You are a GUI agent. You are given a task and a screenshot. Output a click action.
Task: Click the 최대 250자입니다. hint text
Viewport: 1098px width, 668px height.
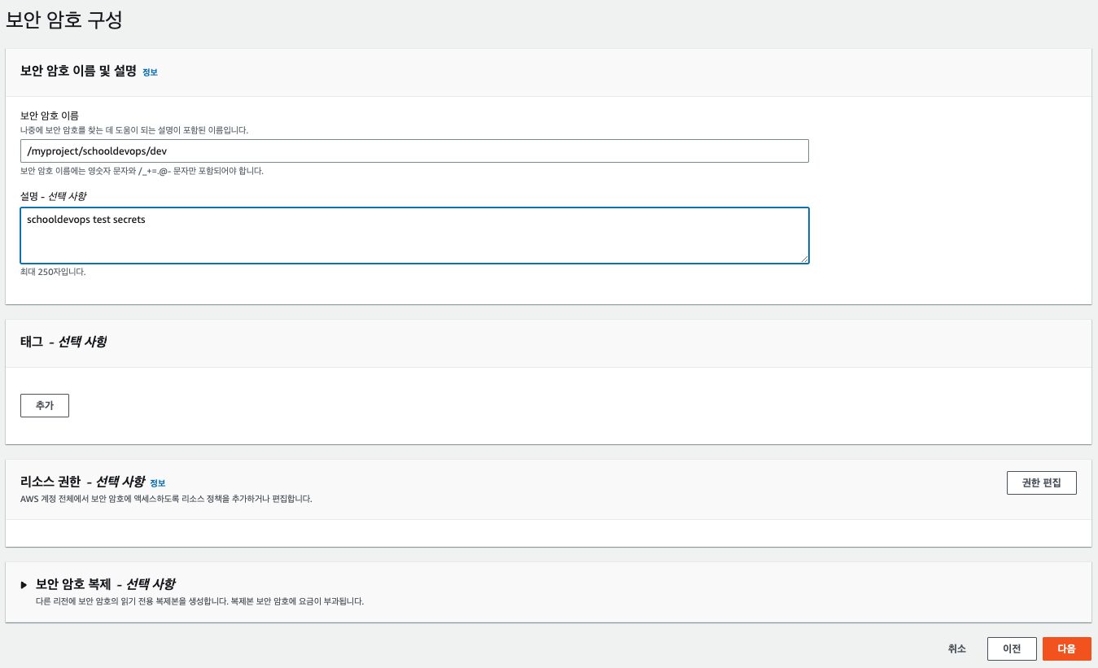(53, 272)
